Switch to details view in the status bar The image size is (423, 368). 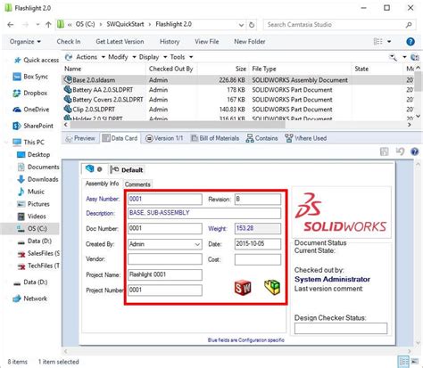point(403,362)
